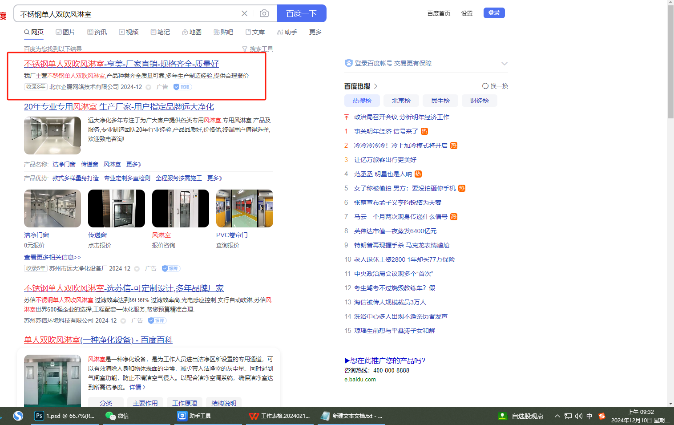Select the 北京榜 hot list tab
The width and height of the screenshot is (674, 425).
pyautogui.click(x=401, y=101)
